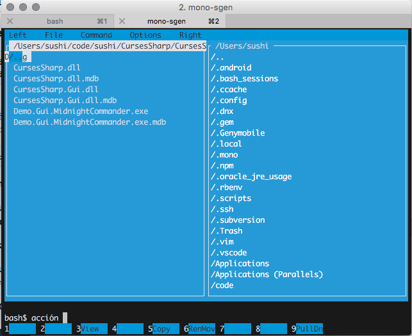Click the 6 RenMov function key button
Image resolution: width=412 pixels, height=336 pixels.
[x=199, y=329]
